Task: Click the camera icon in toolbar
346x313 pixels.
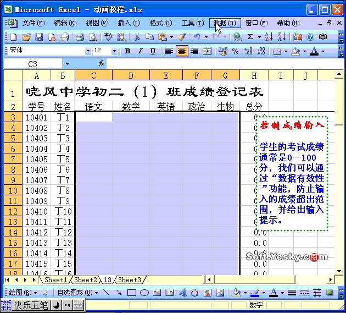Action: coord(323,37)
